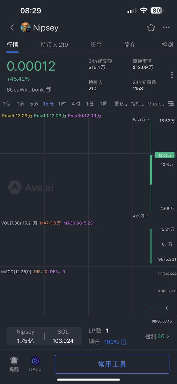Viewport: 177px width, 384px height.
Task: Open the alert bell icon labeled 提醒
Action: click(14, 361)
